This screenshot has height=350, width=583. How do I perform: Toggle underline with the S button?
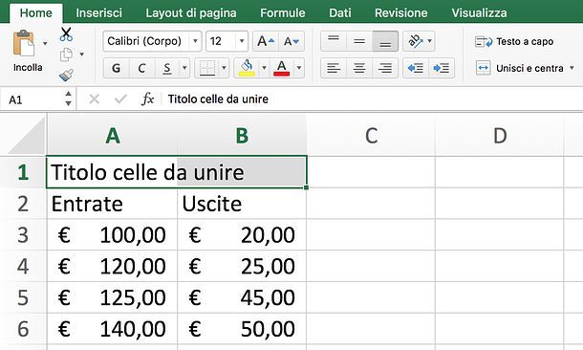(x=167, y=68)
